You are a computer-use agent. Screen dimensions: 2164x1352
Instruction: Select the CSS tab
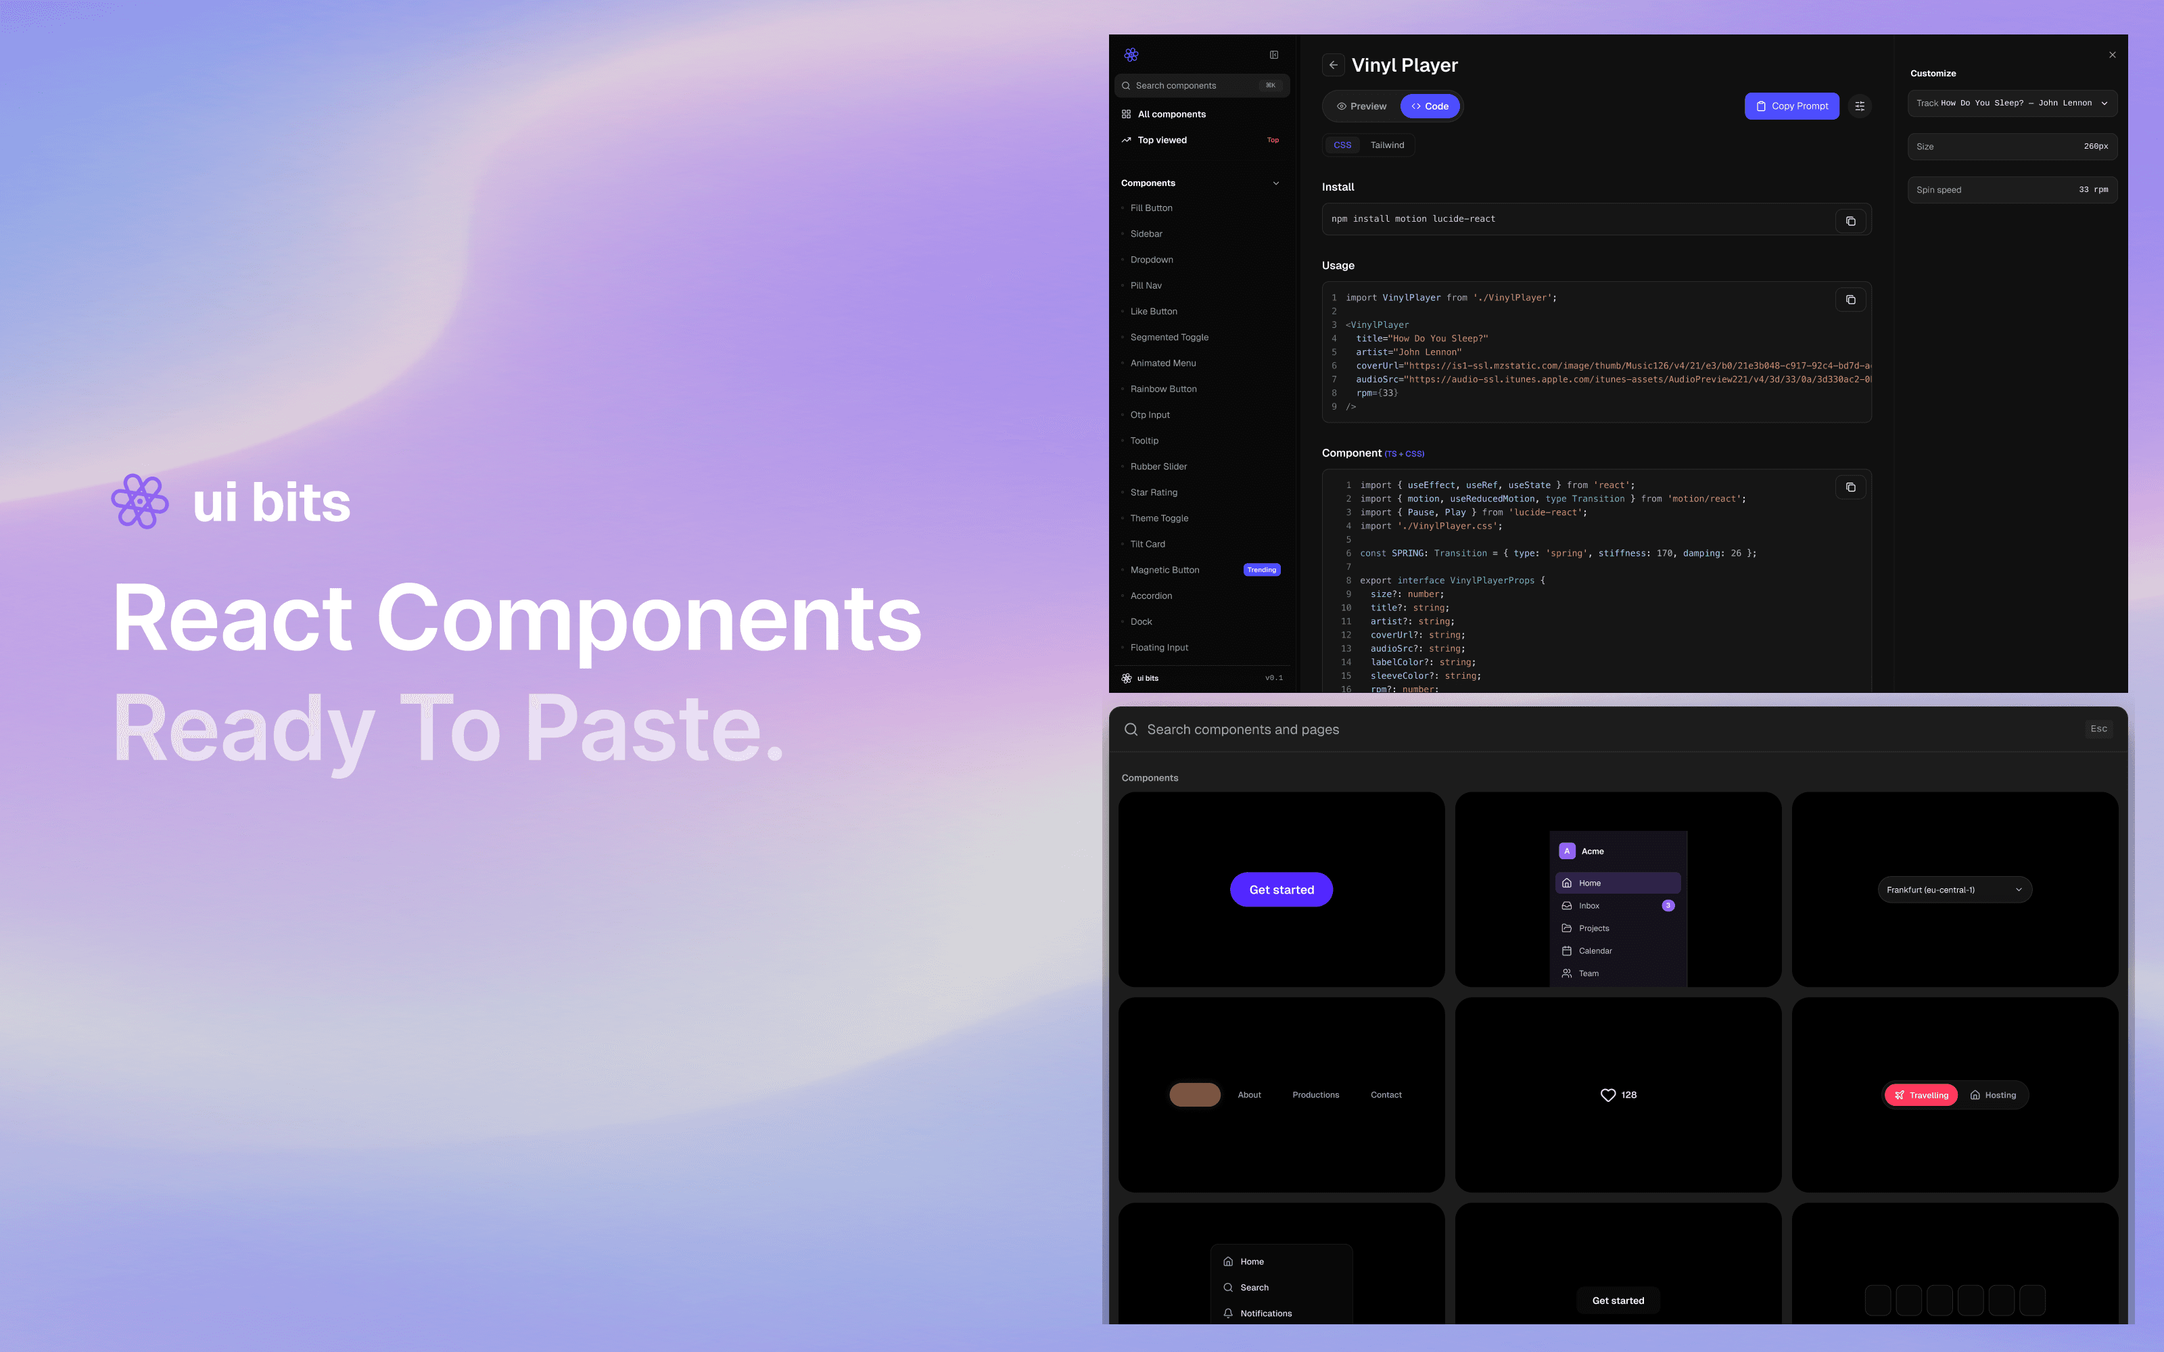coord(1342,145)
